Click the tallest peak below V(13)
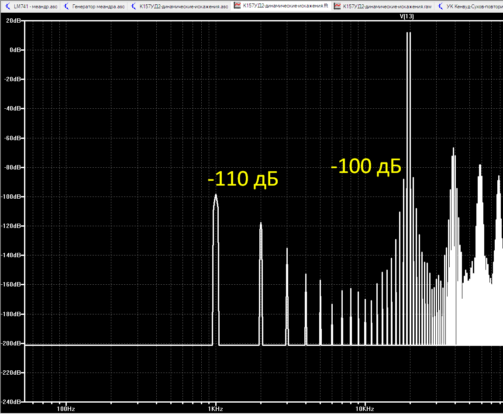Viewport: 503px width, 414px height. click(408, 189)
